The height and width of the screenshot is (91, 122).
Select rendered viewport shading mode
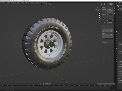click(x=113, y=4)
